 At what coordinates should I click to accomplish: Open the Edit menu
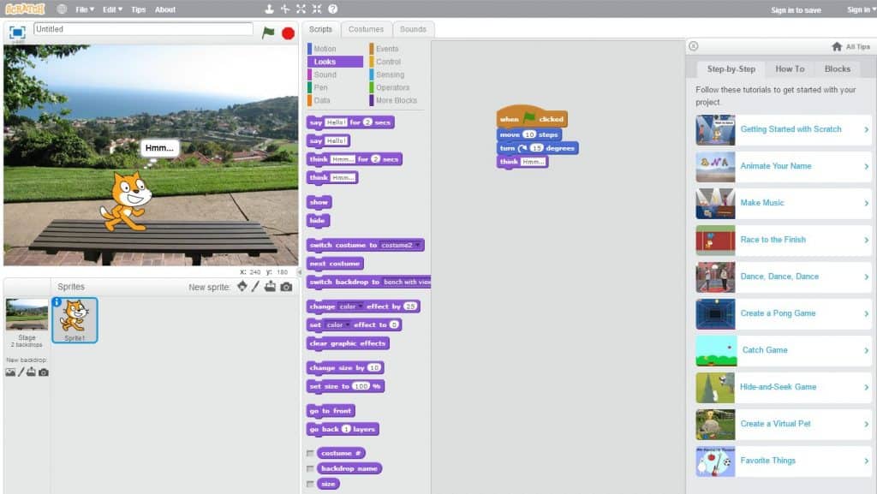(112, 9)
